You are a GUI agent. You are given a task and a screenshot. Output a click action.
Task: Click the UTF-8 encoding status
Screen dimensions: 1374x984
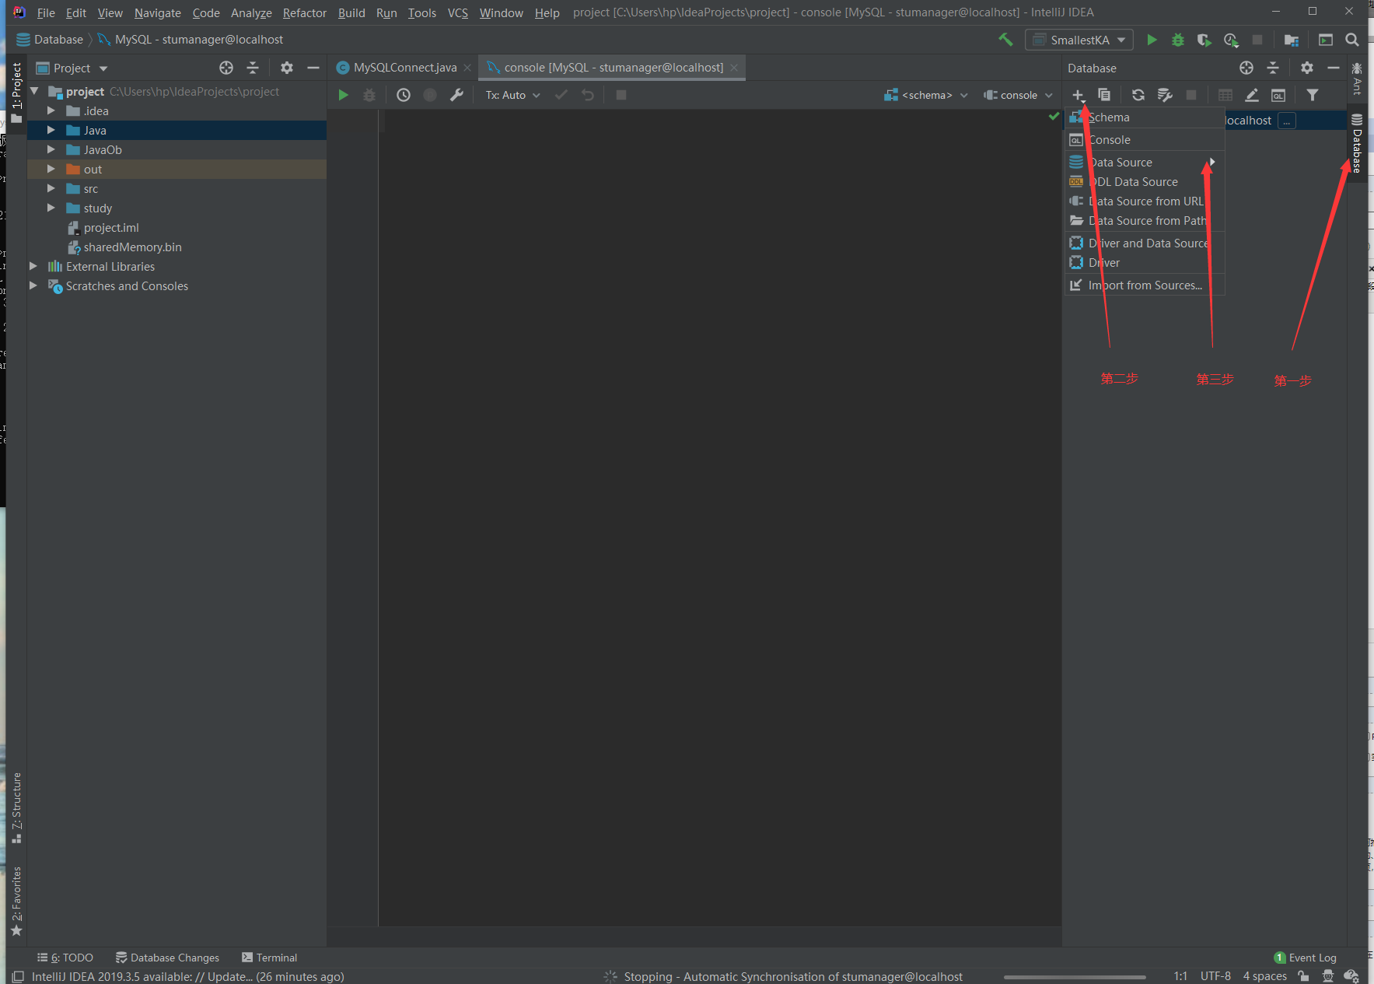coord(1215,976)
